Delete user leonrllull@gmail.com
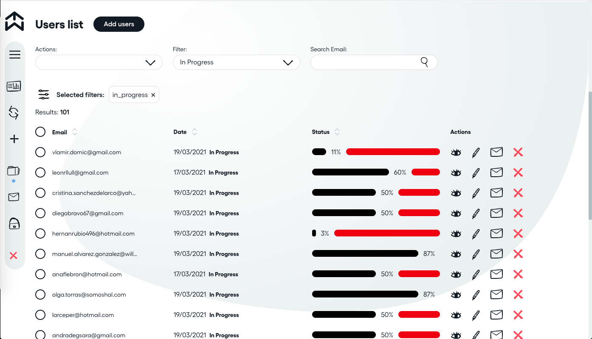The image size is (592, 339). pos(518,172)
